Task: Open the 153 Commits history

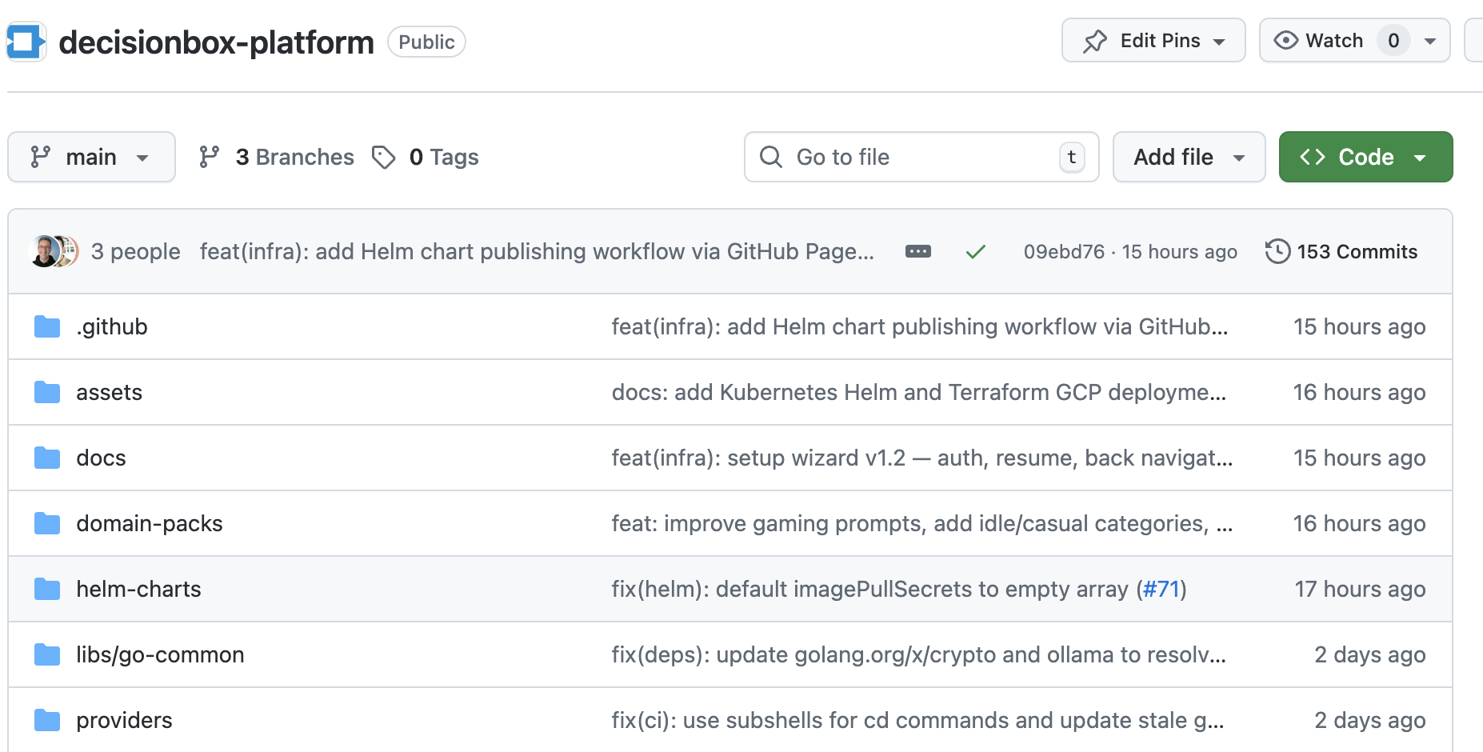Action: click(x=1341, y=252)
